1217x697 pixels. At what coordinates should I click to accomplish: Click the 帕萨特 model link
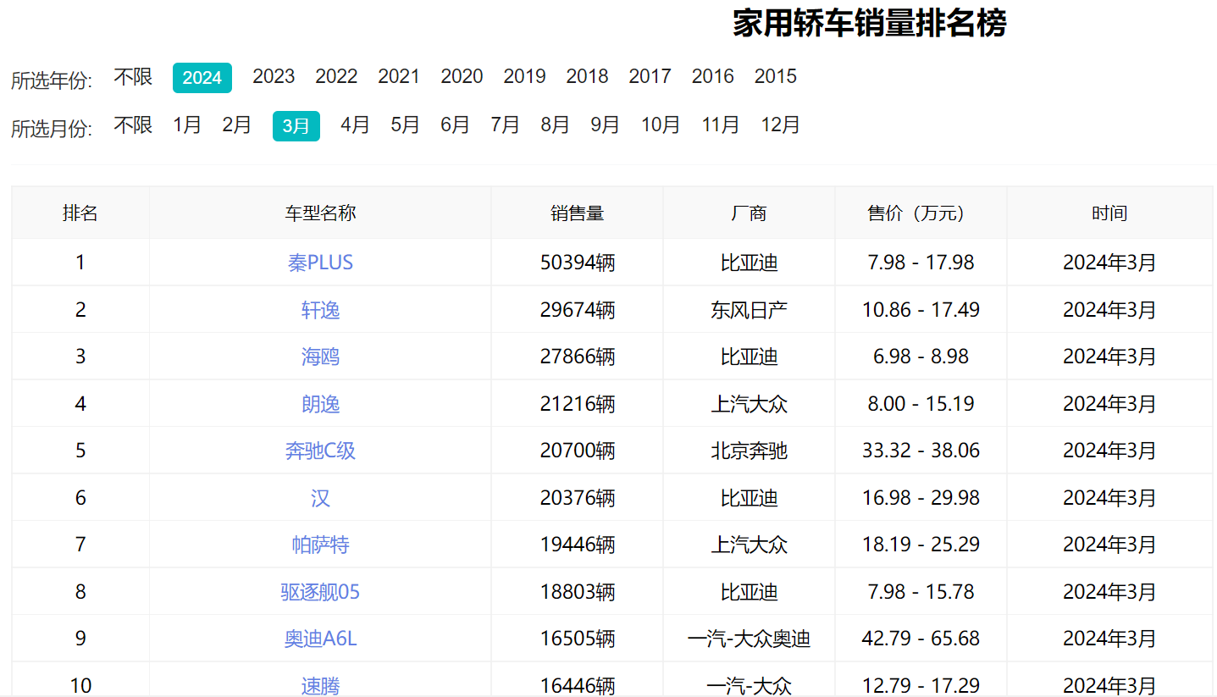320,545
